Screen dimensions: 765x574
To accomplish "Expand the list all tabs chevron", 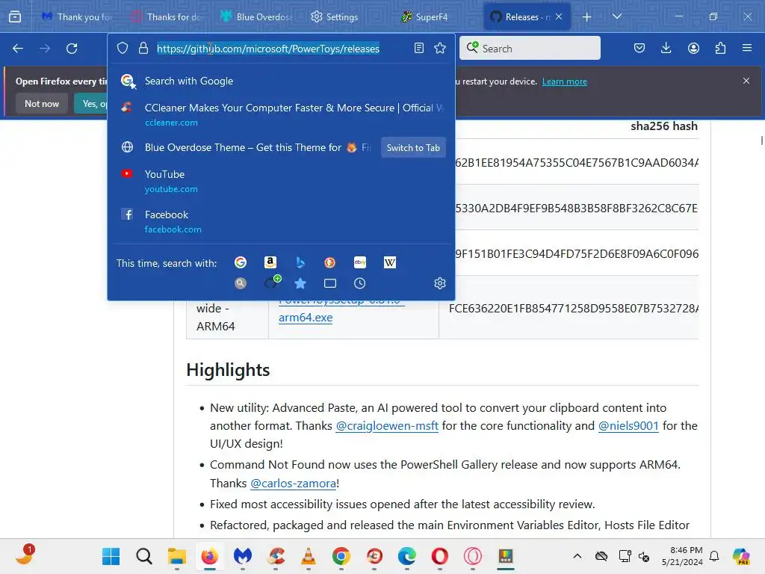I will [x=616, y=16].
